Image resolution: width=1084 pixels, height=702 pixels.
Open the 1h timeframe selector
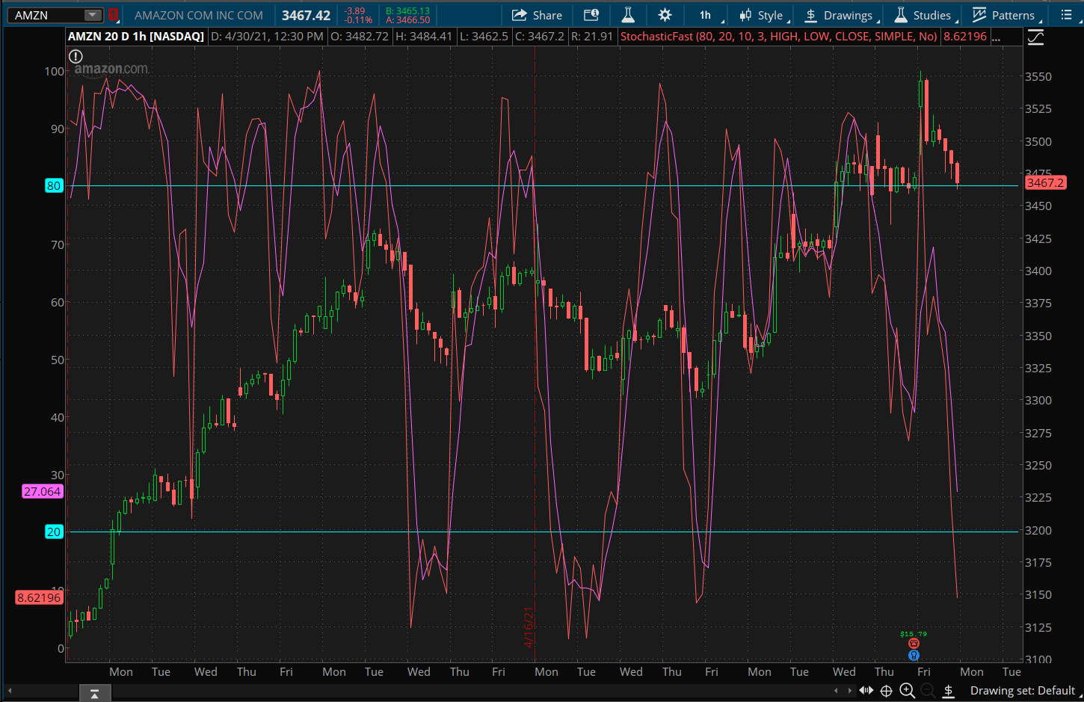click(706, 15)
